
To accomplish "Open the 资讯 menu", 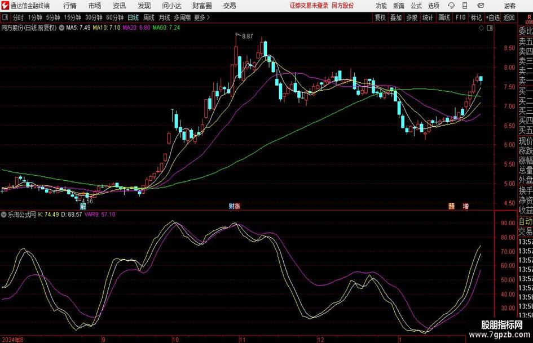I will (120, 6).
